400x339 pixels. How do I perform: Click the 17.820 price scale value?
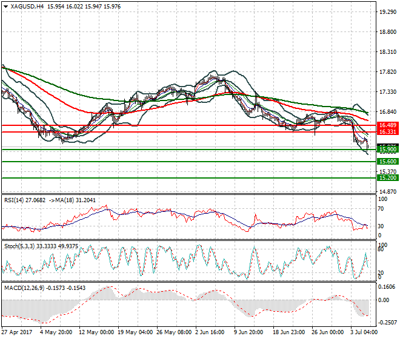[388, 72]
